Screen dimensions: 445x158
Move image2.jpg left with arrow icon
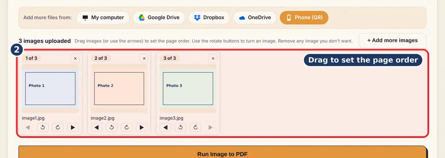97,127
